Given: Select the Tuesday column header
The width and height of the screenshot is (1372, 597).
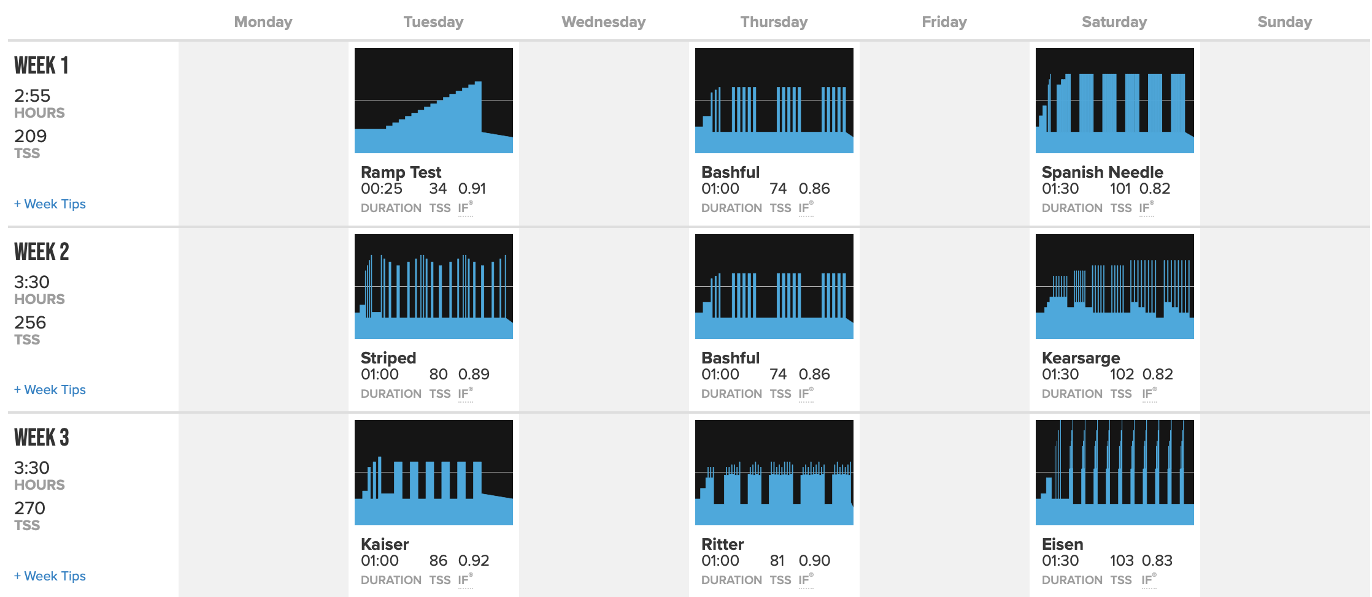Looking at the screenshot, I should [433, 22].
